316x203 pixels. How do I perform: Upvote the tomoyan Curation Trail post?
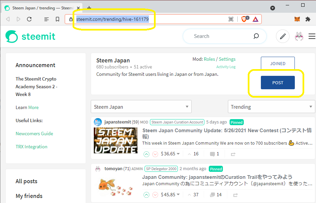(x=146, y=195)
